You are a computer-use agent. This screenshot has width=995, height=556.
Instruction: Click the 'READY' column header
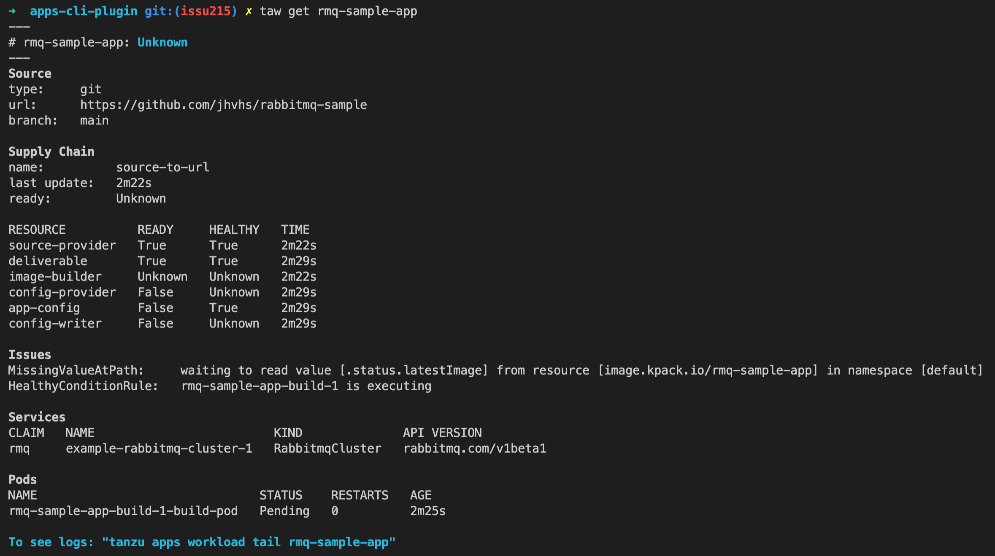[x=155, y=230]
